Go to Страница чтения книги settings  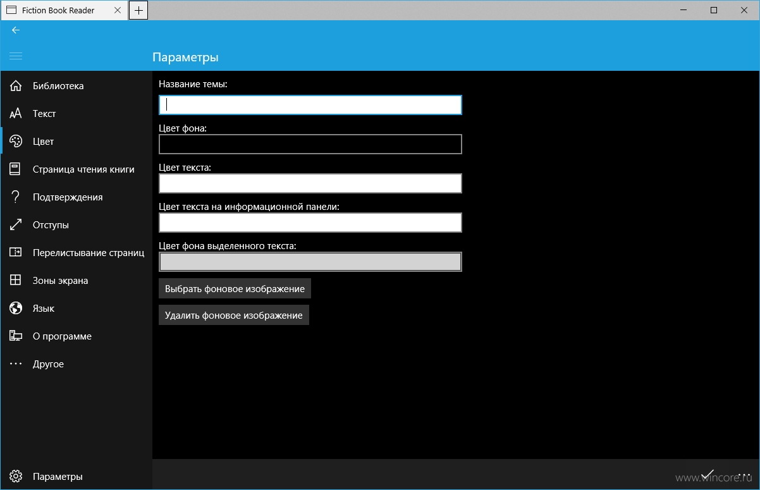tap(76, 169)
